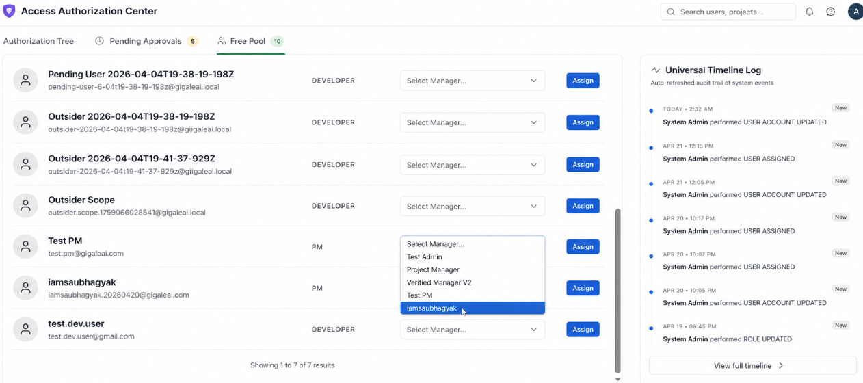Switch to Pending Approvals tab
This screenshot has height=383, width=863.
pyautogui.click(x=146, y=41)
